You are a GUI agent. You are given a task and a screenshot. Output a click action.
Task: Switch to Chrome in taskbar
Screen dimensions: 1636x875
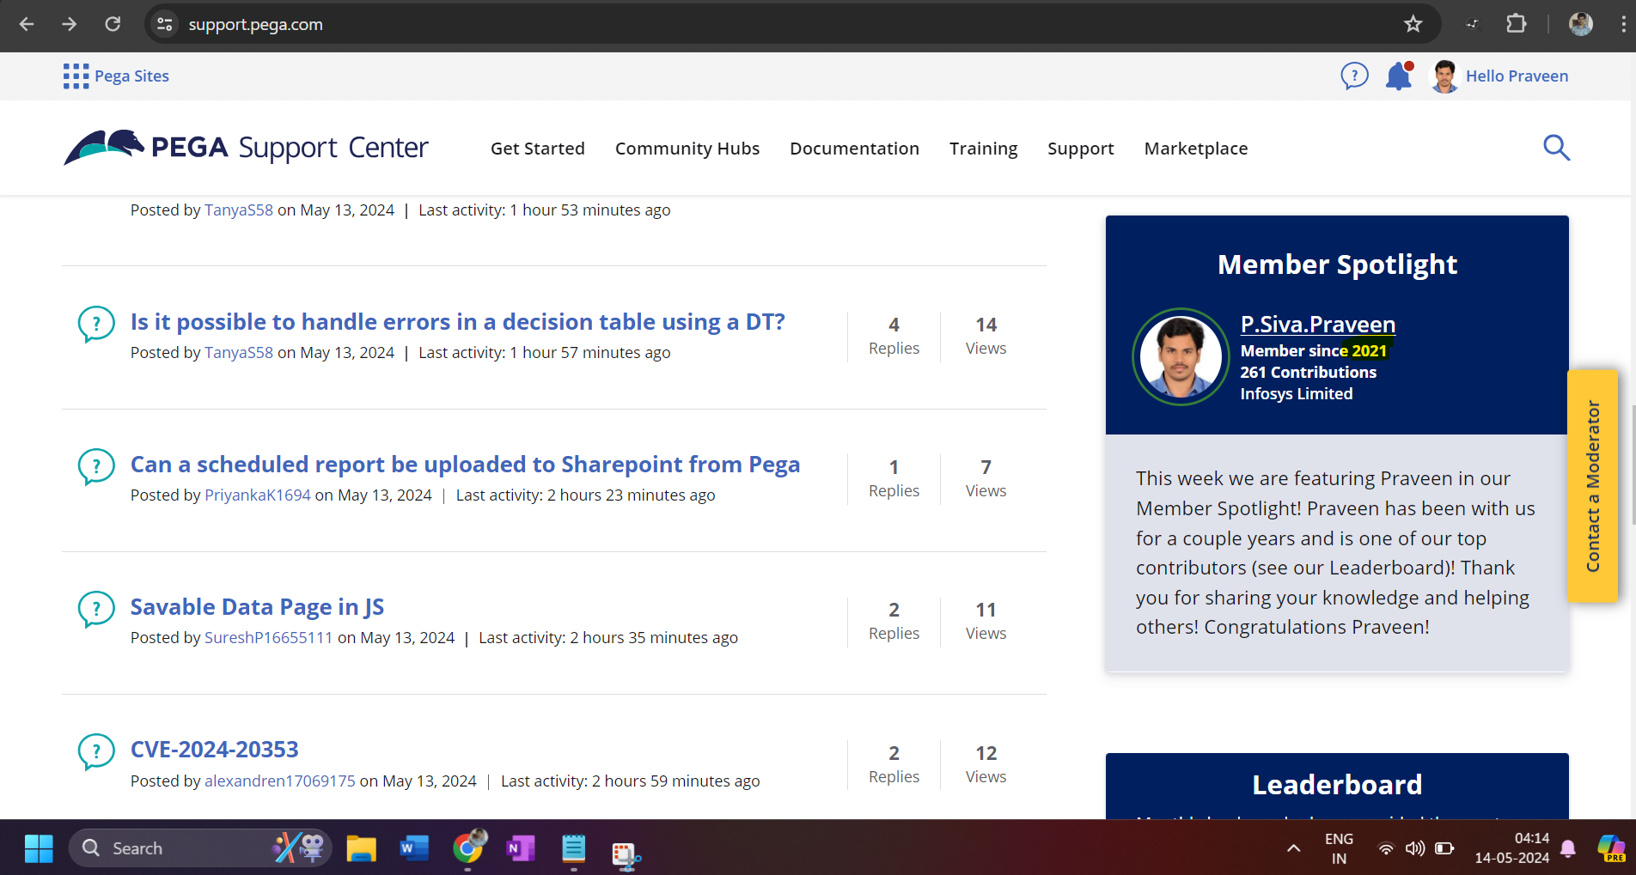[x=468, y=848]
